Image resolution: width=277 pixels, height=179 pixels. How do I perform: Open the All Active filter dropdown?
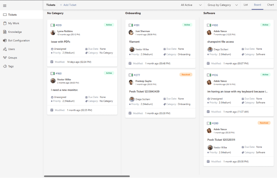191,5
